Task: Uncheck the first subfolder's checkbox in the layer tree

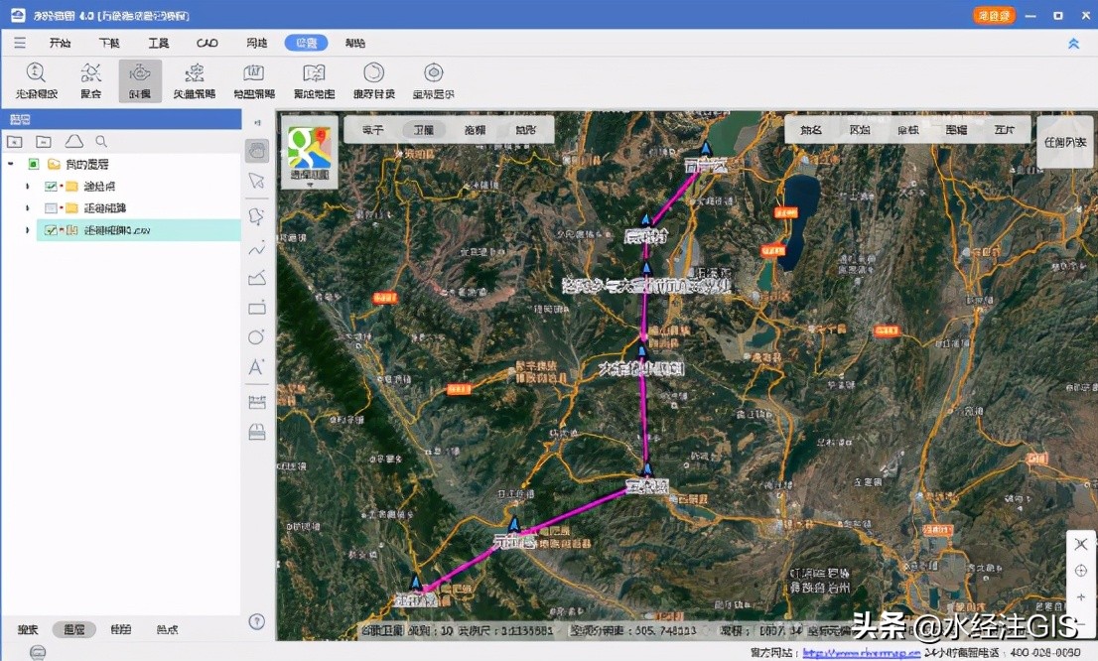Action: pyautogui.click(x=51, y=187)
